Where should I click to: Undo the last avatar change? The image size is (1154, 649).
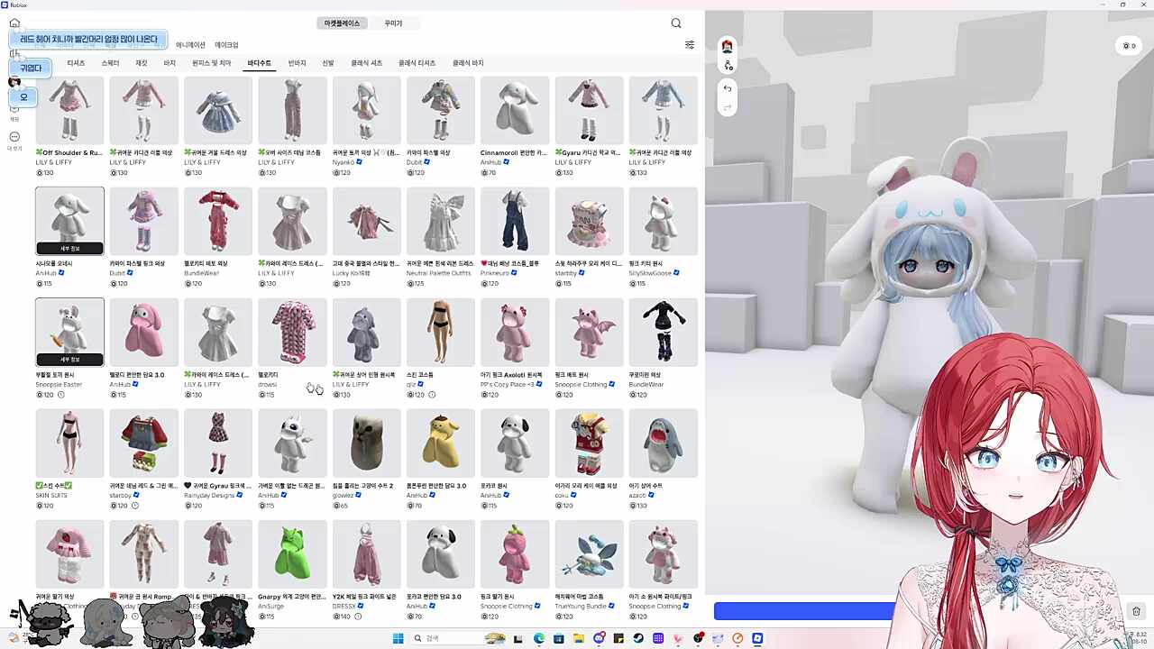coord(728,88)
